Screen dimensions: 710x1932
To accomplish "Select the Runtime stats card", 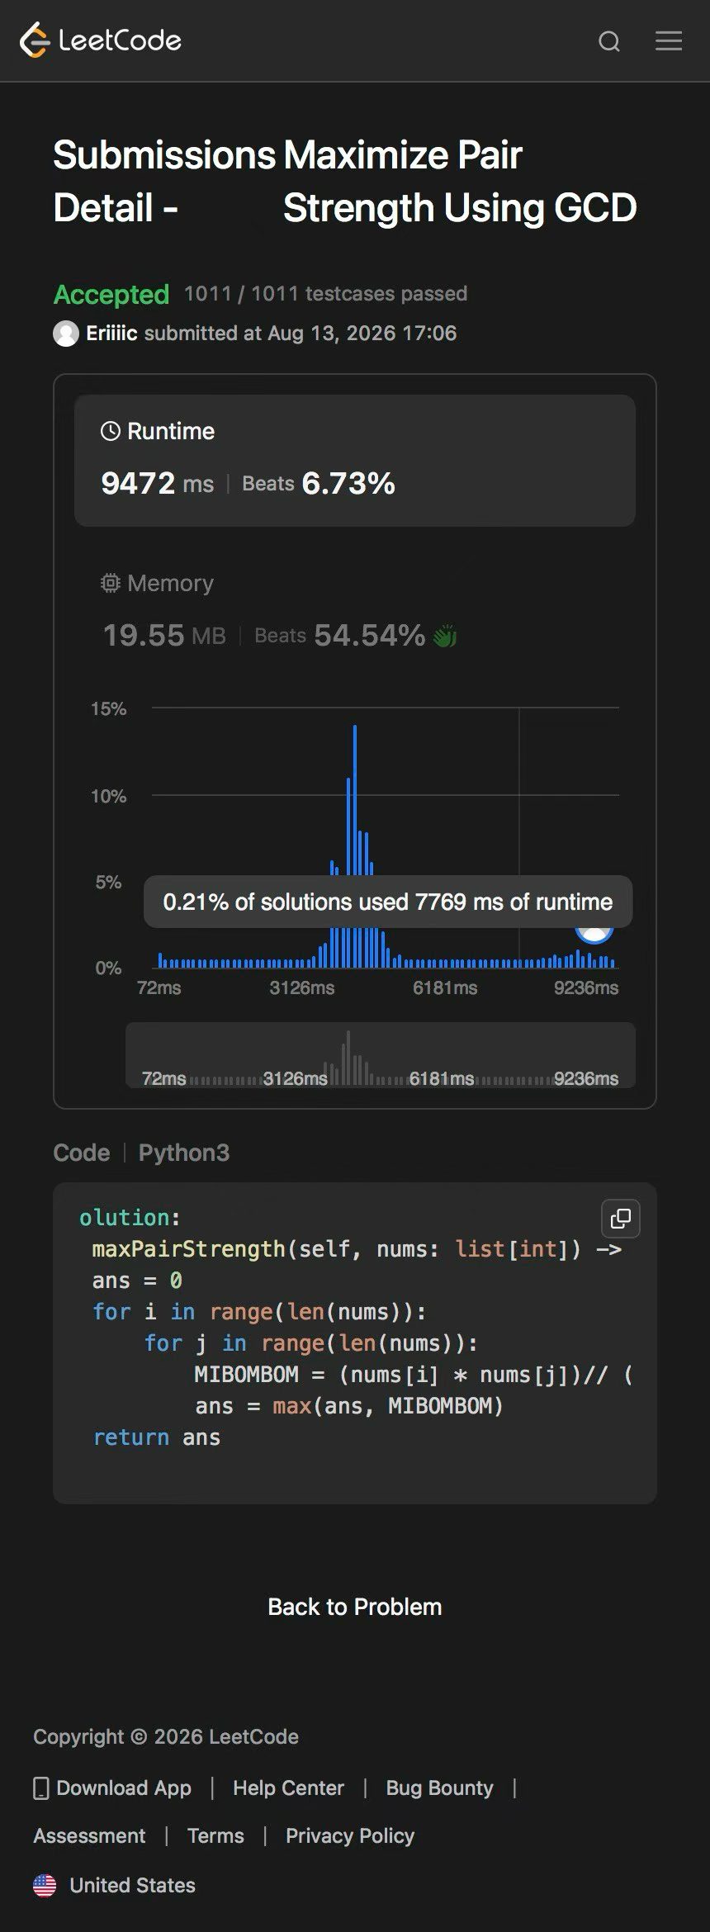I will pos(355,461).
